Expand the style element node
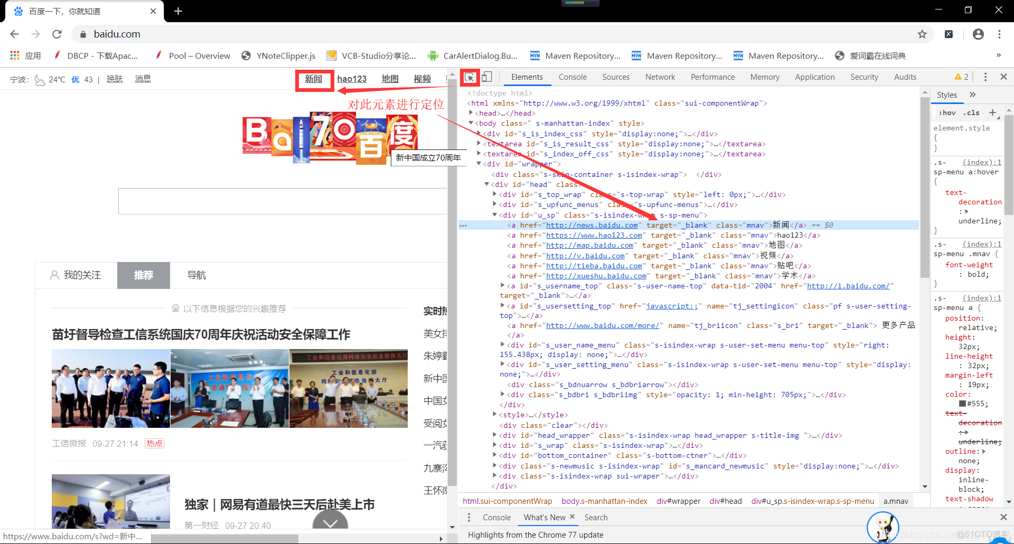1014x544 pixels. [495, 415]
